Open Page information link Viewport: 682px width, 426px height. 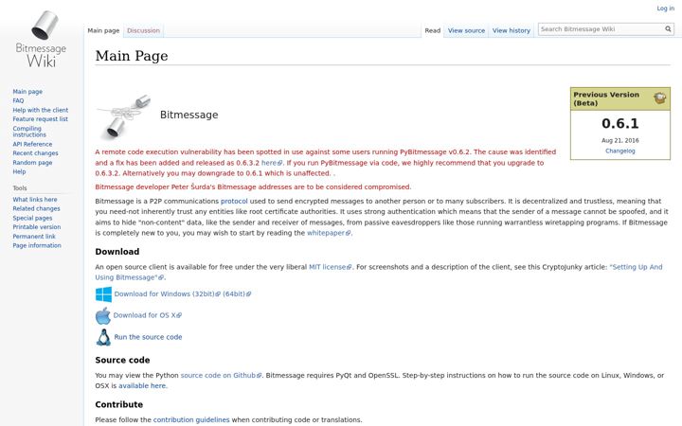coord(37,245)
